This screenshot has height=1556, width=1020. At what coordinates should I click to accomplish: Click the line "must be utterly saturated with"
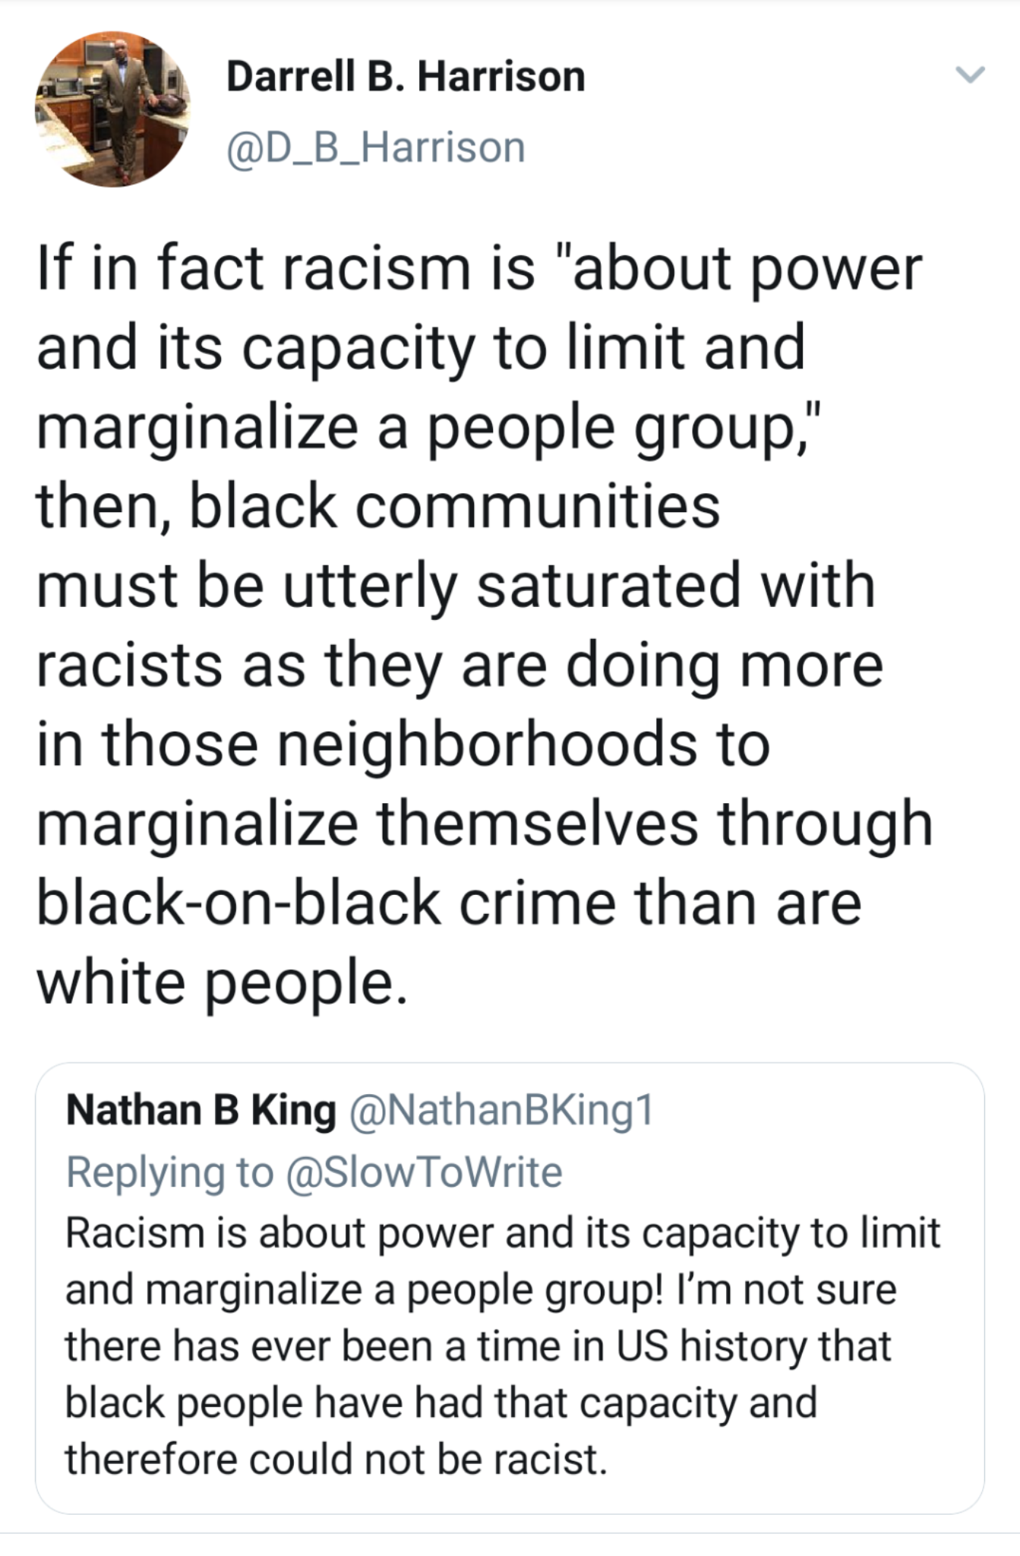click(x=456, y=585)
